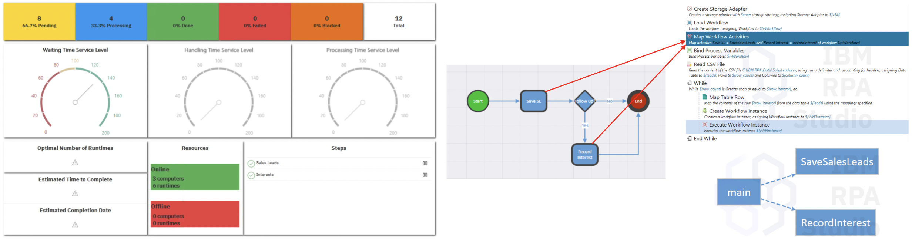
Task: Click the Record Interest workflow activity node
Action: (584, 155)
